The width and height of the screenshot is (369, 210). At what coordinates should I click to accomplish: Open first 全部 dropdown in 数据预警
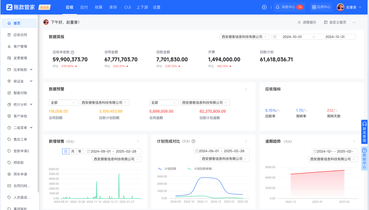click(x=63, y=103)
